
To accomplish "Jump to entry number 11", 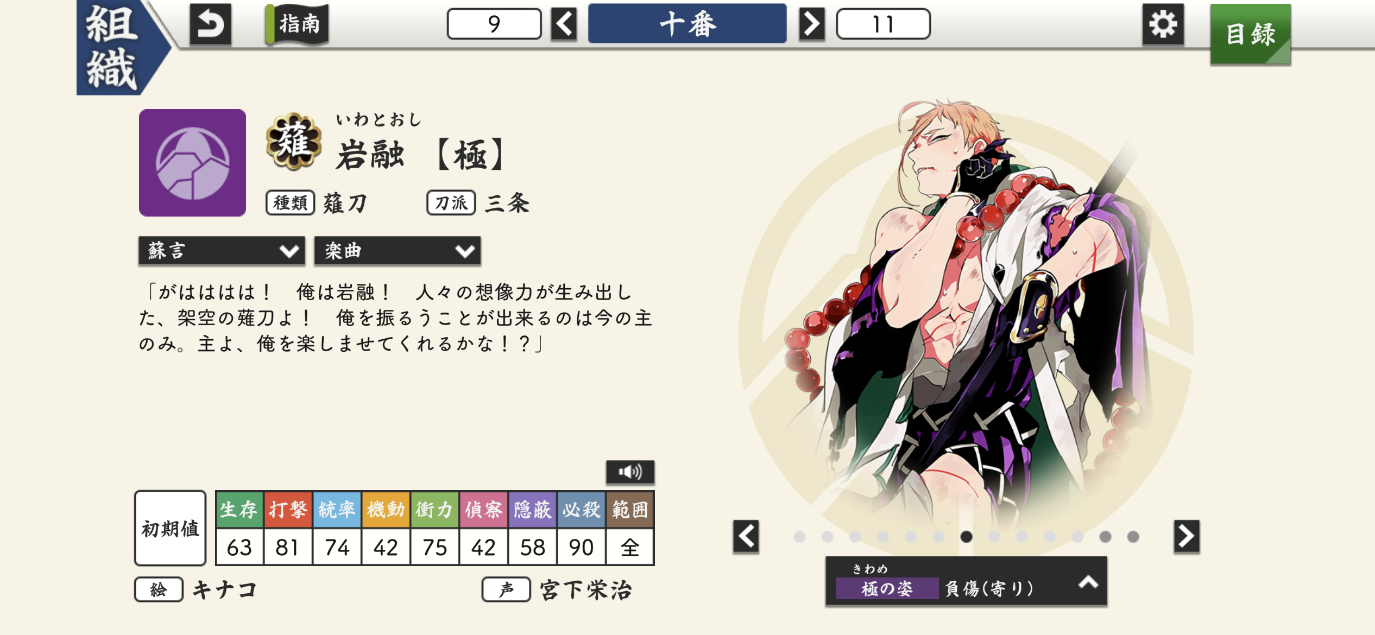I will 883,24.
